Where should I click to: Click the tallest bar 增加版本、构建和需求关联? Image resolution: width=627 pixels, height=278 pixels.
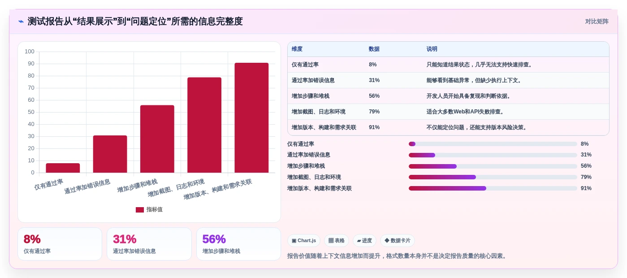(x=251, y=118)
